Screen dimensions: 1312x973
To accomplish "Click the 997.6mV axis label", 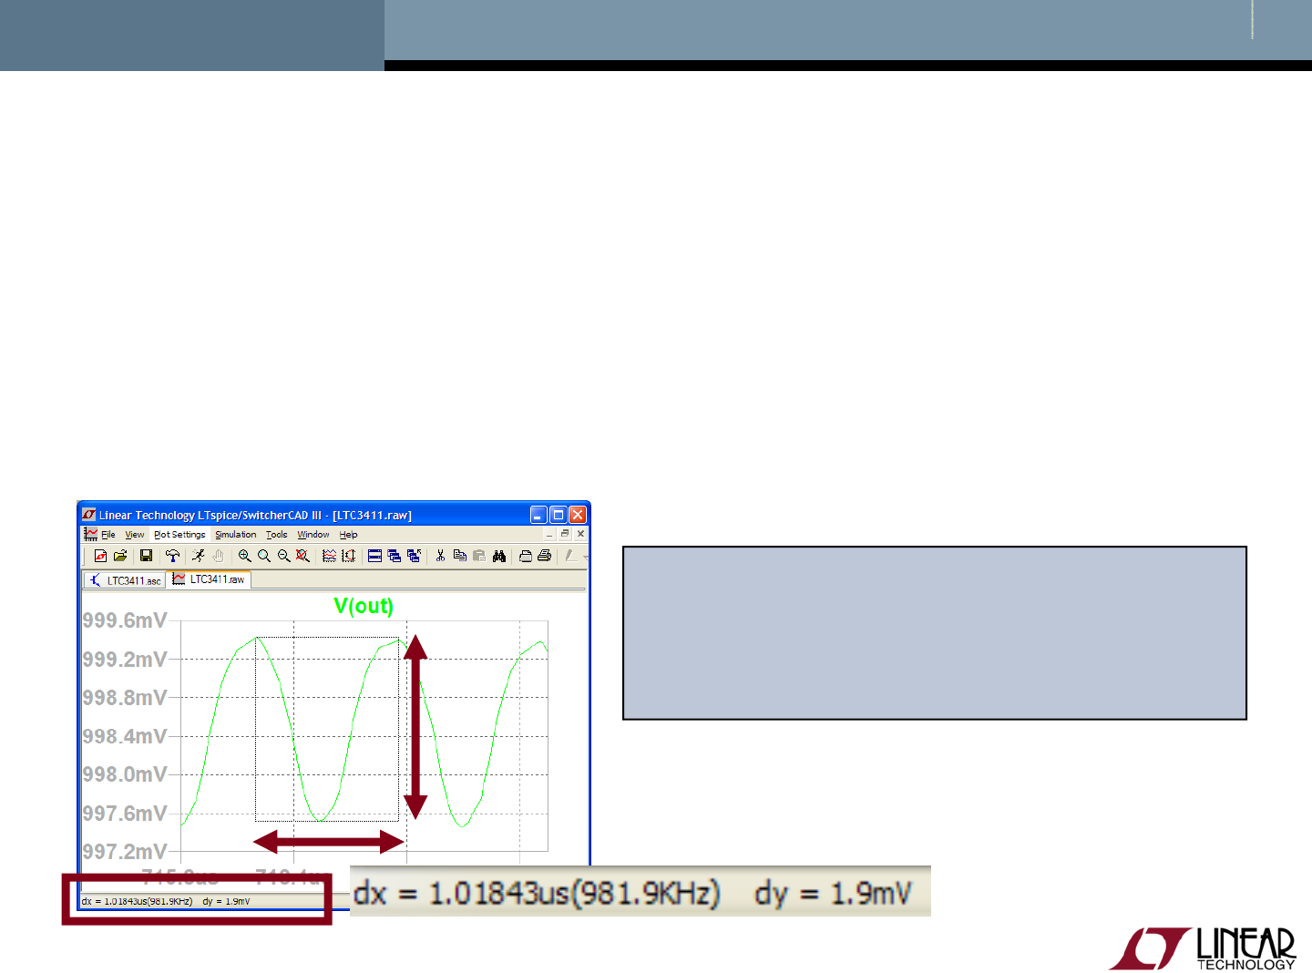I will tap(125, 814).
